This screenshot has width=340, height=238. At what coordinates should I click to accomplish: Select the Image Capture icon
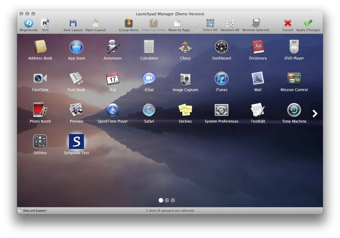185,79
